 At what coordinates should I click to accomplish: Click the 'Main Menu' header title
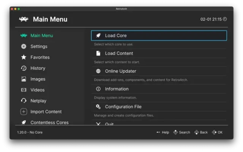(50, 19)
